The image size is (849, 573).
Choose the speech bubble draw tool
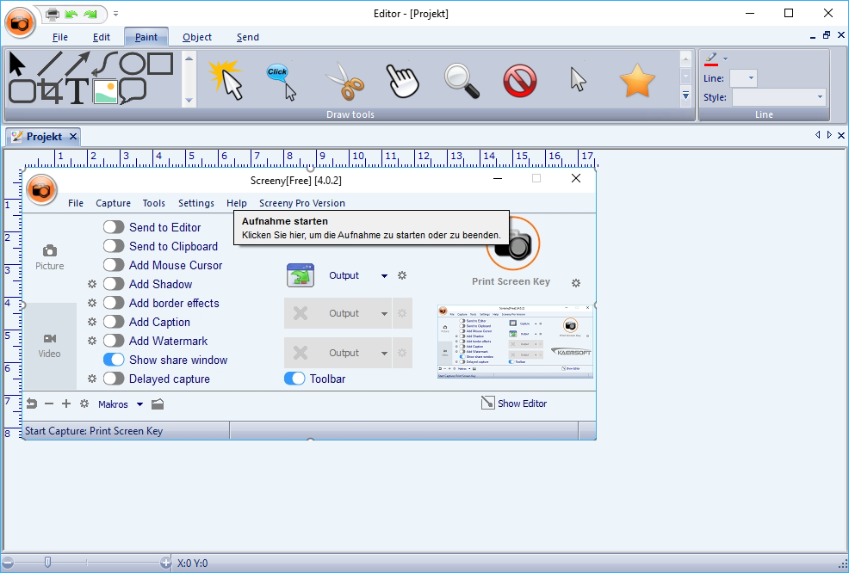(132, 91)
